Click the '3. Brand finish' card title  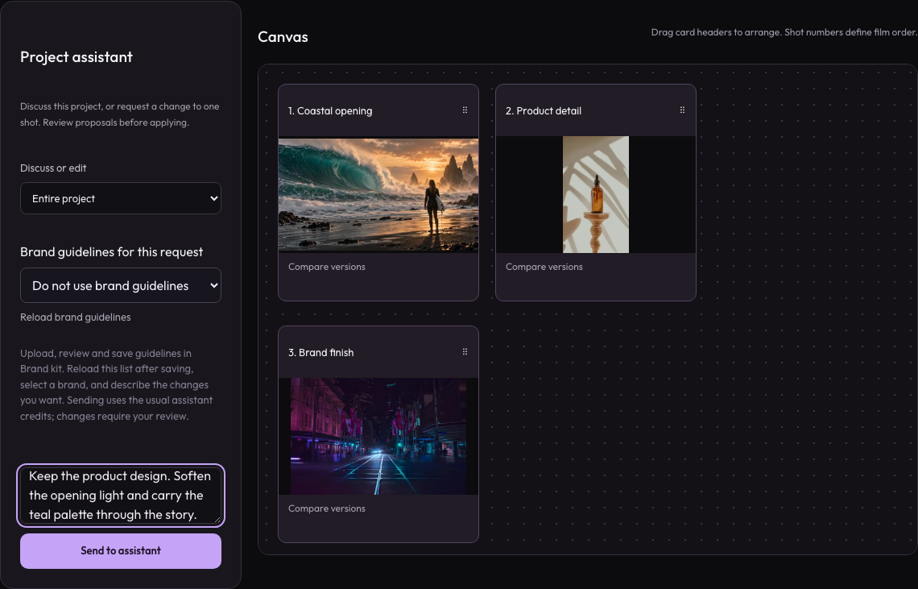320,352
